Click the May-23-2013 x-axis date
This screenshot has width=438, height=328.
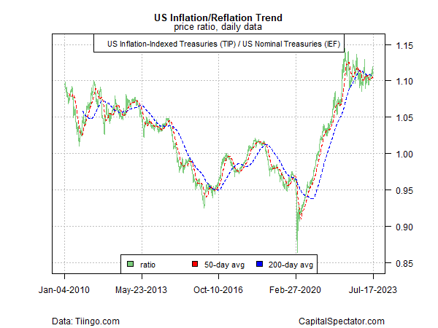(141, 290)
